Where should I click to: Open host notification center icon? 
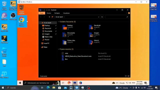[156, 88]
